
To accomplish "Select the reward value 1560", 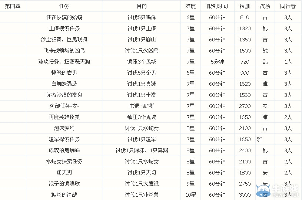I will tap(245, 95).
